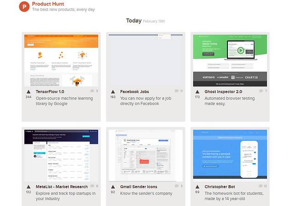The image size is (290, 206).
Task: Click 'Explore and track top startups' description
Action: coord(66,196)
